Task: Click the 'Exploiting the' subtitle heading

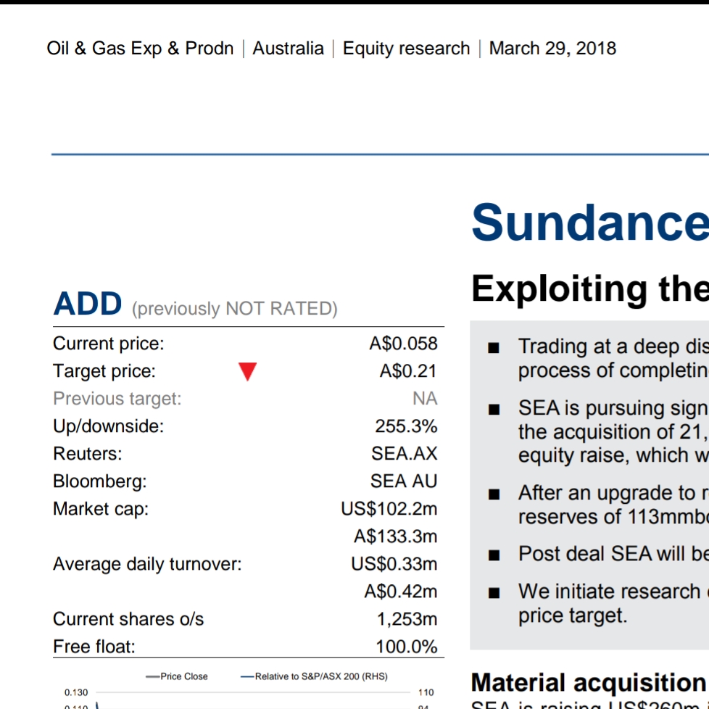Action: pyautogui.click(x=590, y=289)
